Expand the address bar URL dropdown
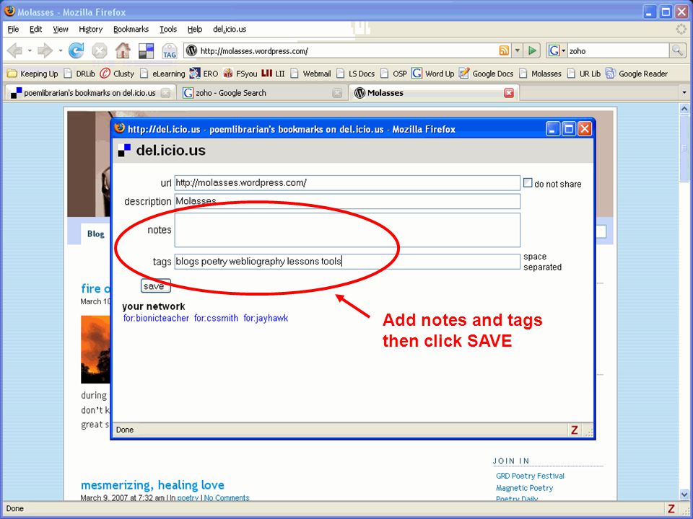 pyautogui.click(x=517, y=50)
